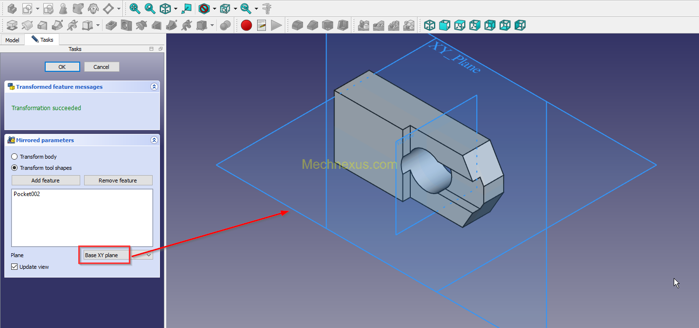Image resolution: width=699 pixels, height=328 pixels.
Task: Click the Add feature button
Action: tap(45, 180)
